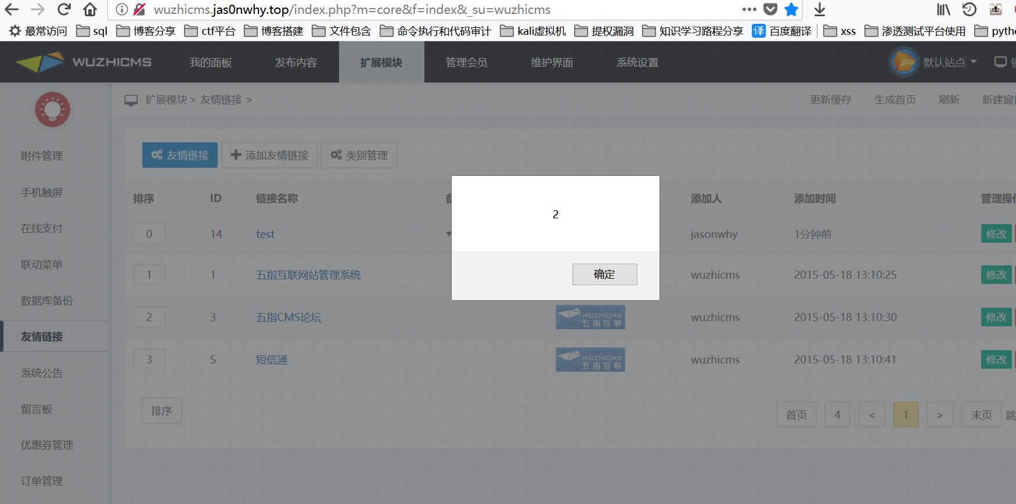Open the 系统设置 top menu
The image size is (1016, 504).
pos(637,62)
